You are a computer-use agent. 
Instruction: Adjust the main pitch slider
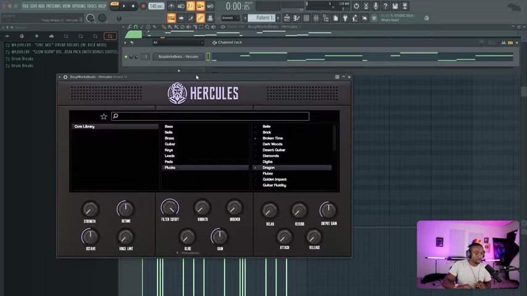[x=118, y=18]
